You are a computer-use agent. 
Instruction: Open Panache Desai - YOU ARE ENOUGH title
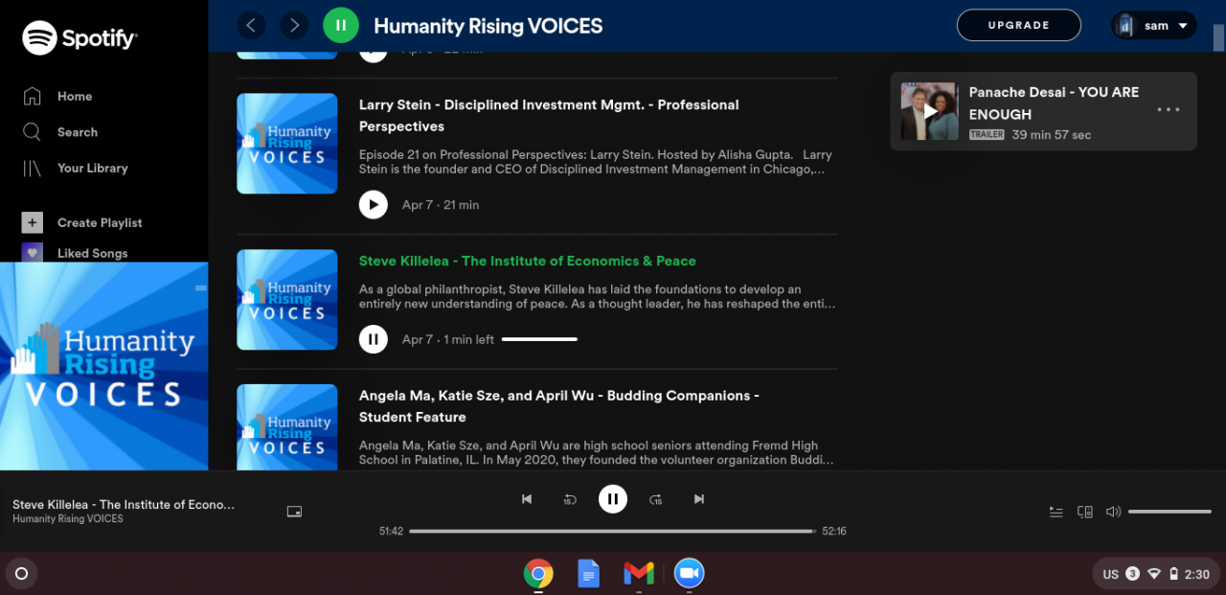point(1054,103)
